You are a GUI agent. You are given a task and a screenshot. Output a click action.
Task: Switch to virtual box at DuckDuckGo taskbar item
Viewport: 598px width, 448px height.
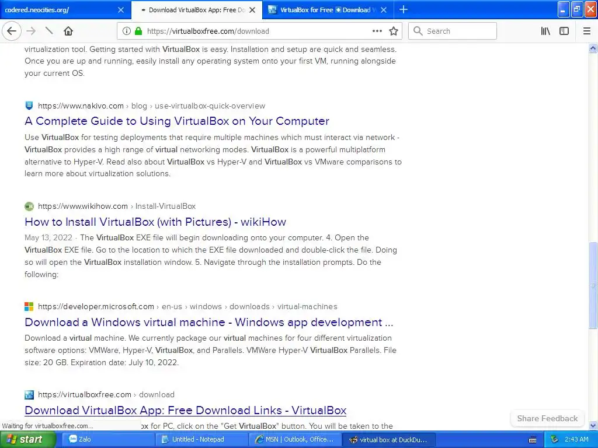tap(388, 439)
